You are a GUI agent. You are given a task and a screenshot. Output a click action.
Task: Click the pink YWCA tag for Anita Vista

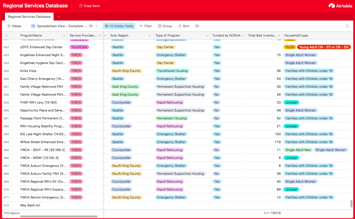[x=76, y=71]
